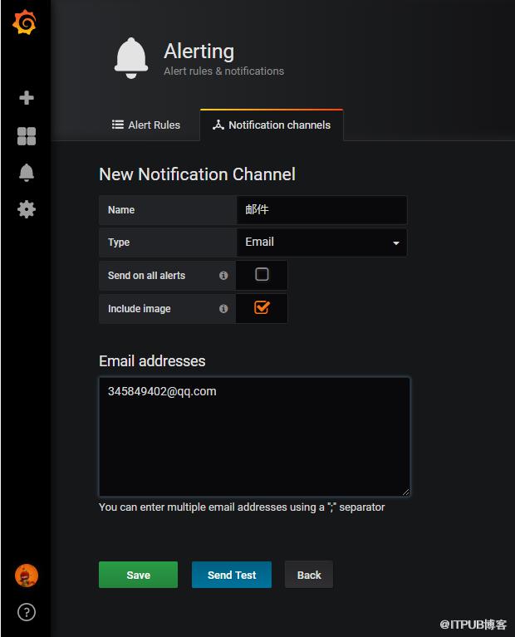Click the Name field label
This screenshot has width=515, height=637.
tap(121, 209)
